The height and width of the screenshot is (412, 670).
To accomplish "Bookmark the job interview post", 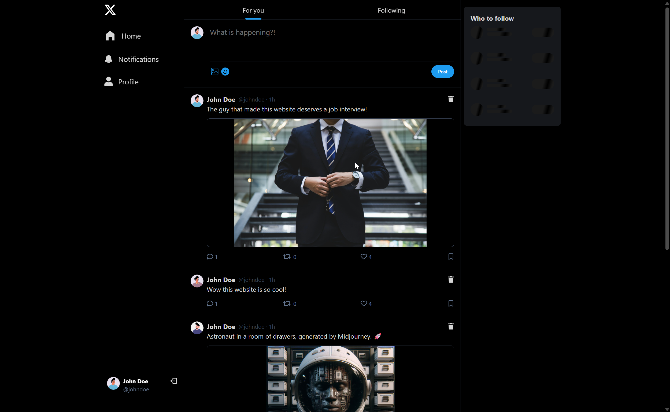I will point(450,257).
